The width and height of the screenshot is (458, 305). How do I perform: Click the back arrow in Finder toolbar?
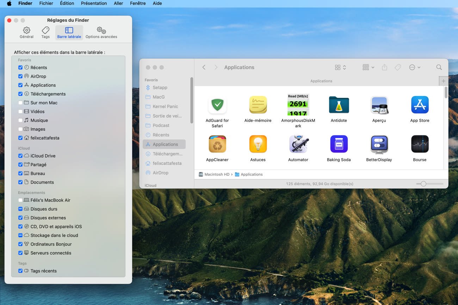pos(204,67)
